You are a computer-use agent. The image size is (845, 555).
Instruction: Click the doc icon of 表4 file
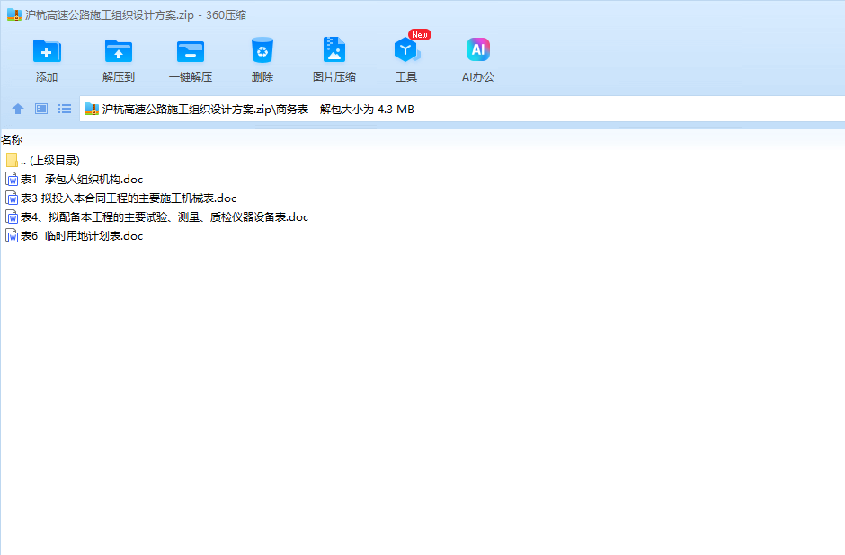12,217
